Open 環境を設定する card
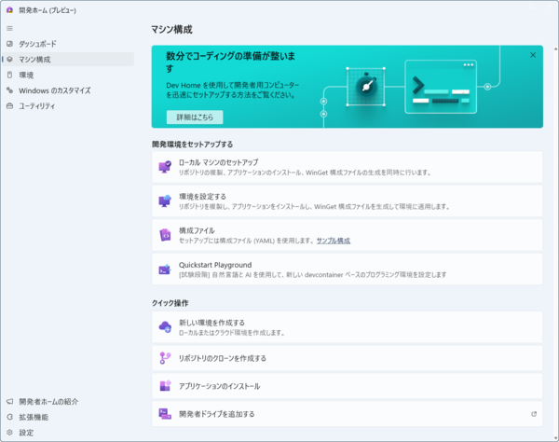The height and width of the screenshot is (442, 559). [x=347, y=200]
